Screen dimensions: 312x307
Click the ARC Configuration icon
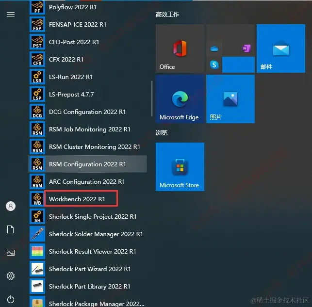37,181
